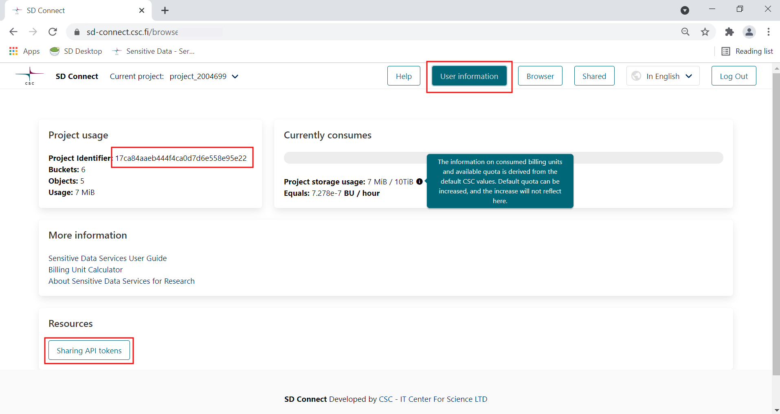Image resolution: width=780 pixels, height=414 pixels.
Task: Open About Sensitive Data Services for Research
Action: pyautogui.click(x=121, y=281)
